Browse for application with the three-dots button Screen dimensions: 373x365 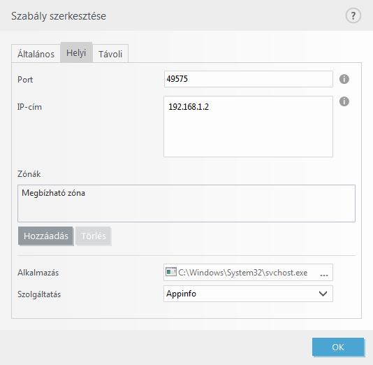tap(324, 275)
